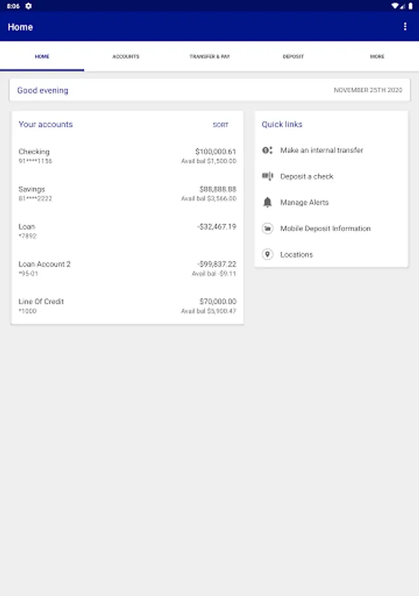Open Make an internal transfer link
The image size is (419, 596).
click(321, 150)
